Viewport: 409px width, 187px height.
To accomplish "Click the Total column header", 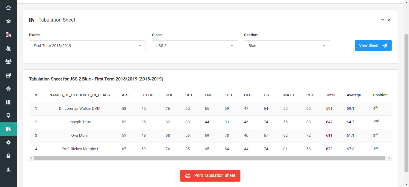I will tap(330, 95).
